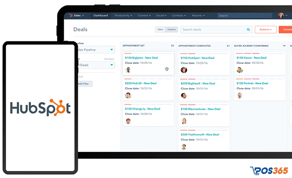Open the Reports menu
This screenshot has width=292, height=178.
coord(198,15)
